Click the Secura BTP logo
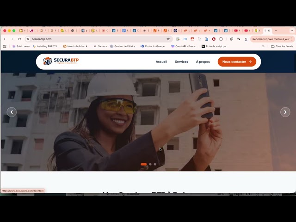This screenshot has height=222, width=296. [61, 61]
